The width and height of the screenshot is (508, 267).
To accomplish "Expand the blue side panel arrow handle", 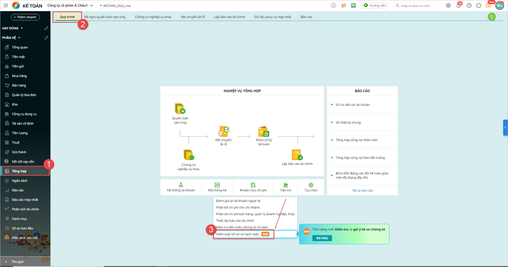I will [x=505, y=127].
